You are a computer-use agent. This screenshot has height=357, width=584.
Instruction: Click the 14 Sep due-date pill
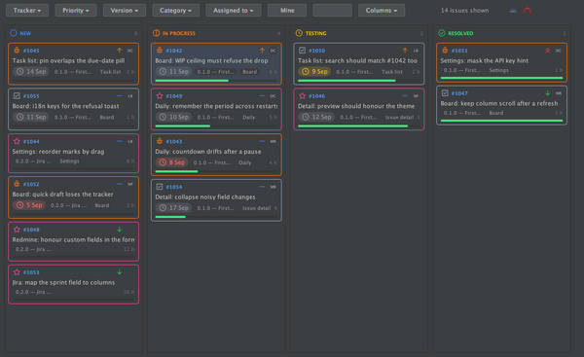pos(31,71)
